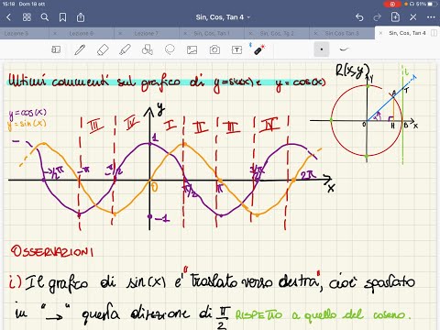
Task: Select the Eraser tool
Action: [103, 49]
